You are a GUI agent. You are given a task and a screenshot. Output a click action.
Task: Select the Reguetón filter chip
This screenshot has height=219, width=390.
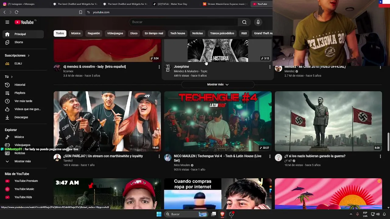(x=94, y=33)
